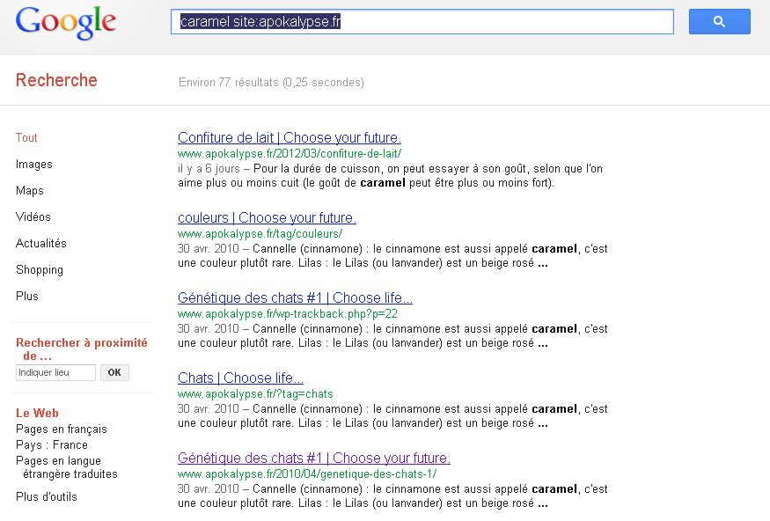This screenshot has height=521, width=770.
Task: Select Shopping category
Action: 40,269
